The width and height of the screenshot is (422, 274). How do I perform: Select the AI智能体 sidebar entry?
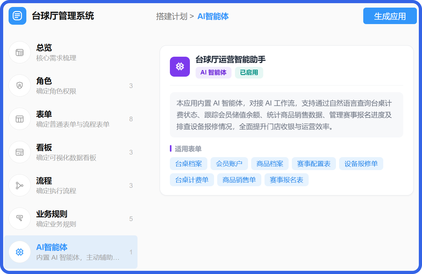(70, 252)
